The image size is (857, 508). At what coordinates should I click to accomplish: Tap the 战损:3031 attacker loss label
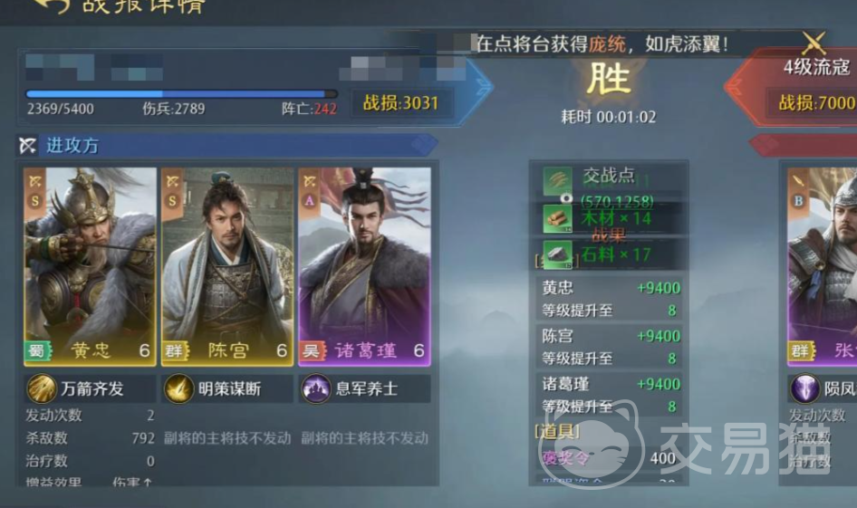click(x=400, y=102)
